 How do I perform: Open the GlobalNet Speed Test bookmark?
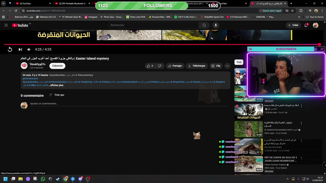(x=212, y=17)
